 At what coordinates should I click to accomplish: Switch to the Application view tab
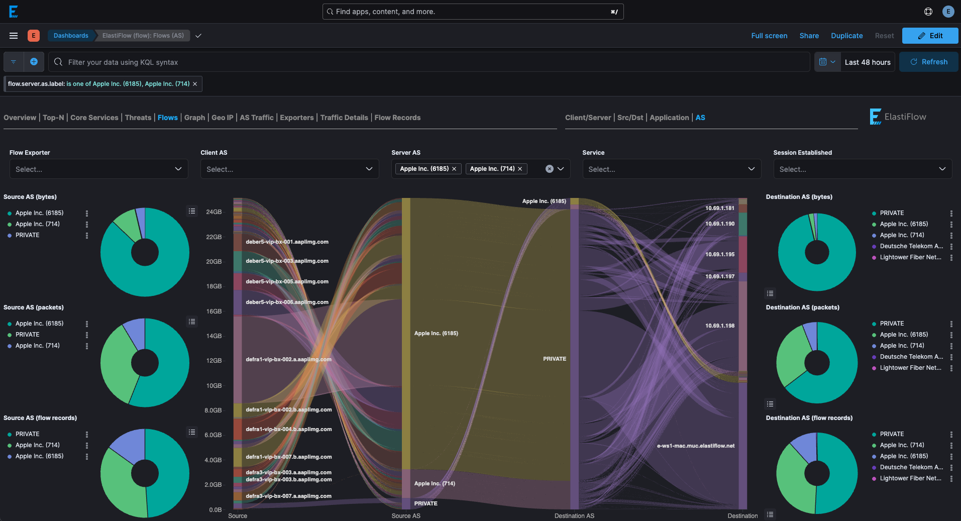pos(669,118)
